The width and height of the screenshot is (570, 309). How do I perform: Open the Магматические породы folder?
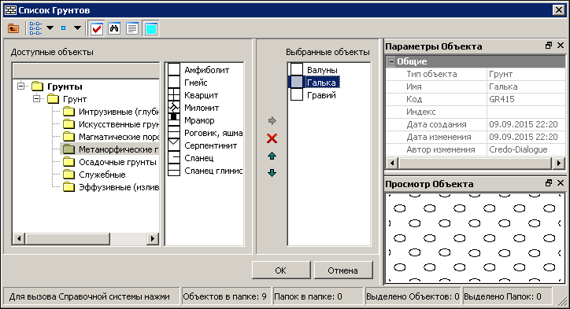click(x=119, y=137)
